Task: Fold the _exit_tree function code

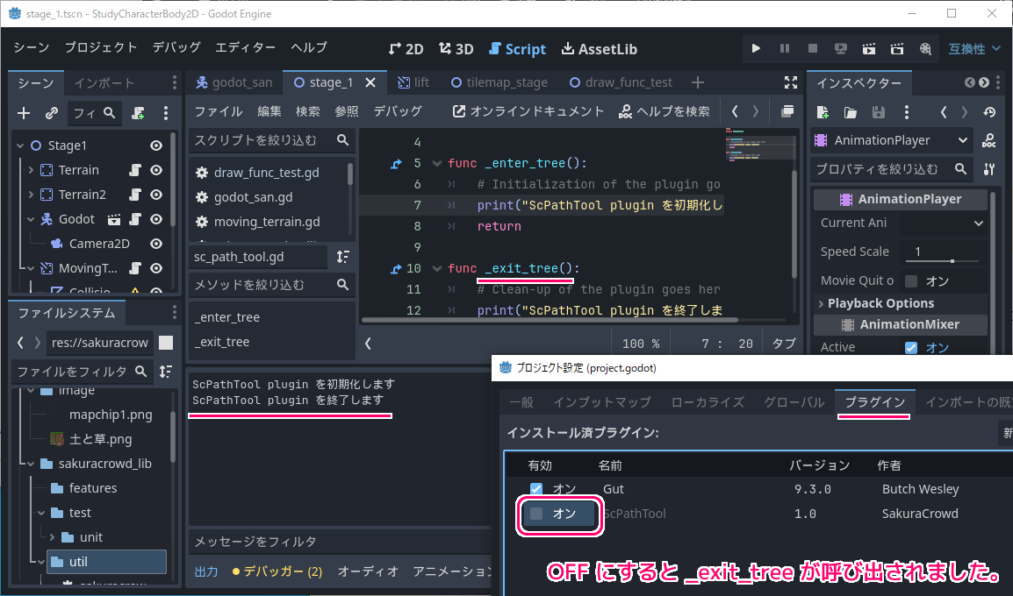Action: tap(437, 268)
